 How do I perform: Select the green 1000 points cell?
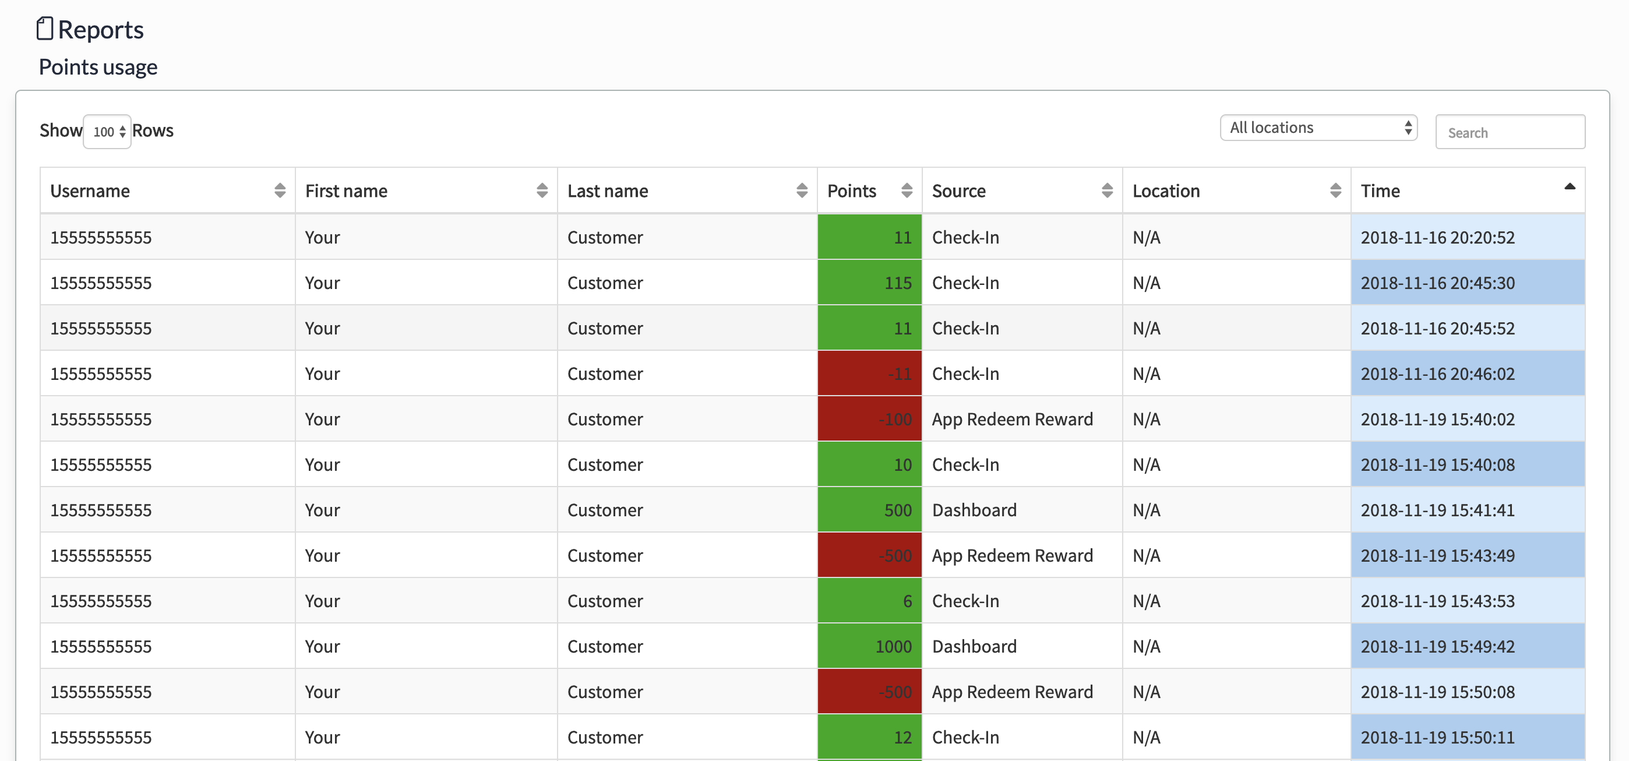coord(869,646)
